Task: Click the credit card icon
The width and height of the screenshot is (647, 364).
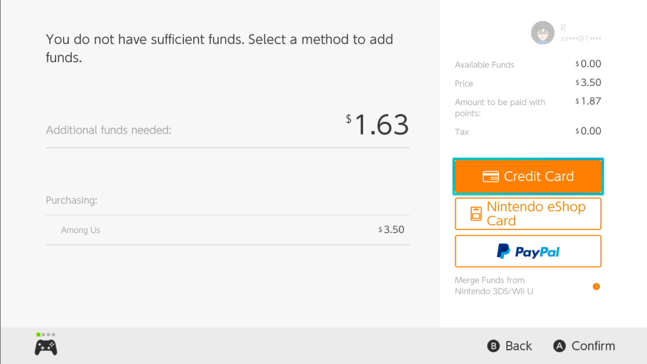Action: 490,177
